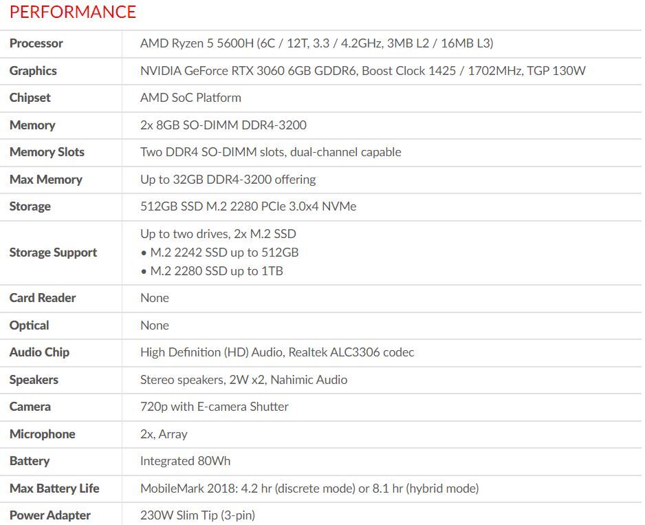
Task: Click the Optical row label
Action: point(29,325)
